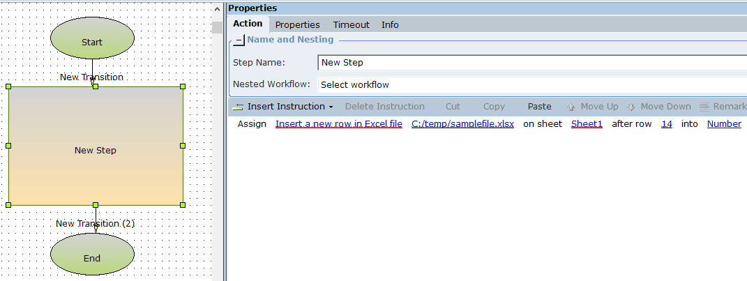Image resolution: width=747 pixels, height=281 pixels.
Task: Open the Info tab
Action: [x=390, y=24]
